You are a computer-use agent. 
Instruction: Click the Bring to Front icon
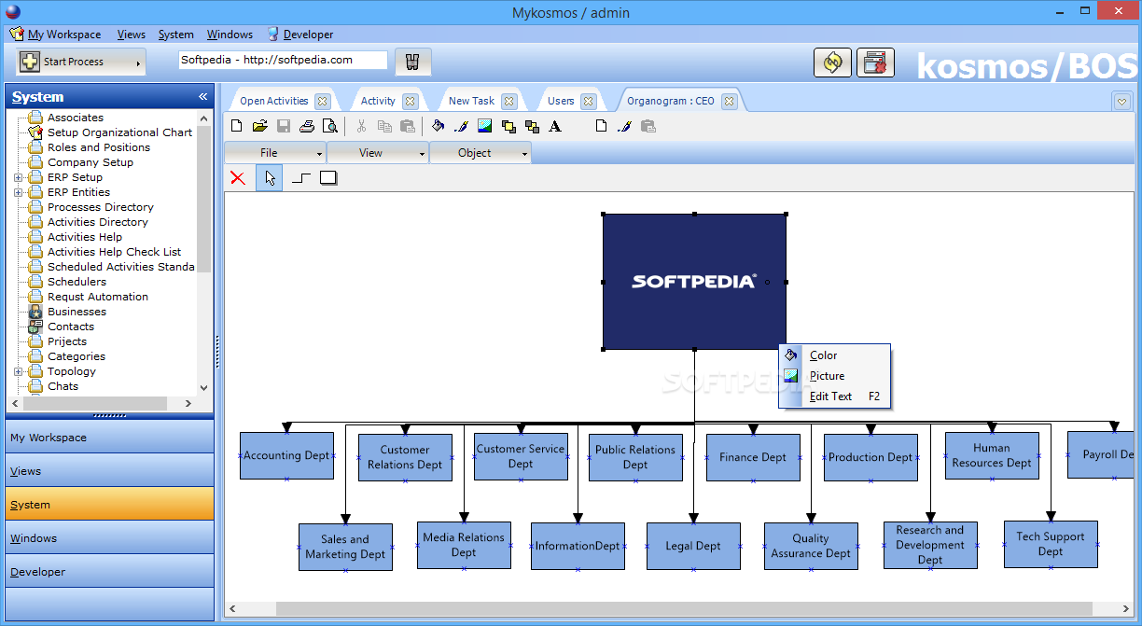[508, 126]
